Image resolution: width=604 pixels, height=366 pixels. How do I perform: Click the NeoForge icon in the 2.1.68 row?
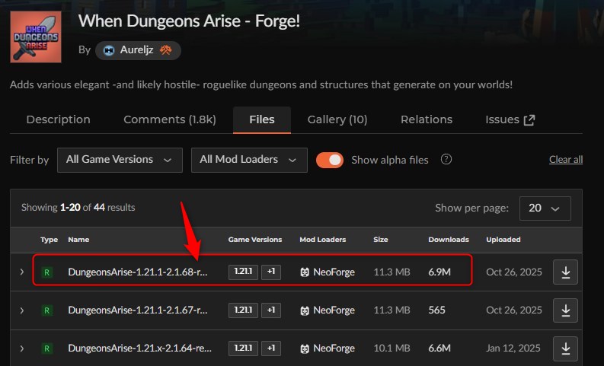(305, 272)
